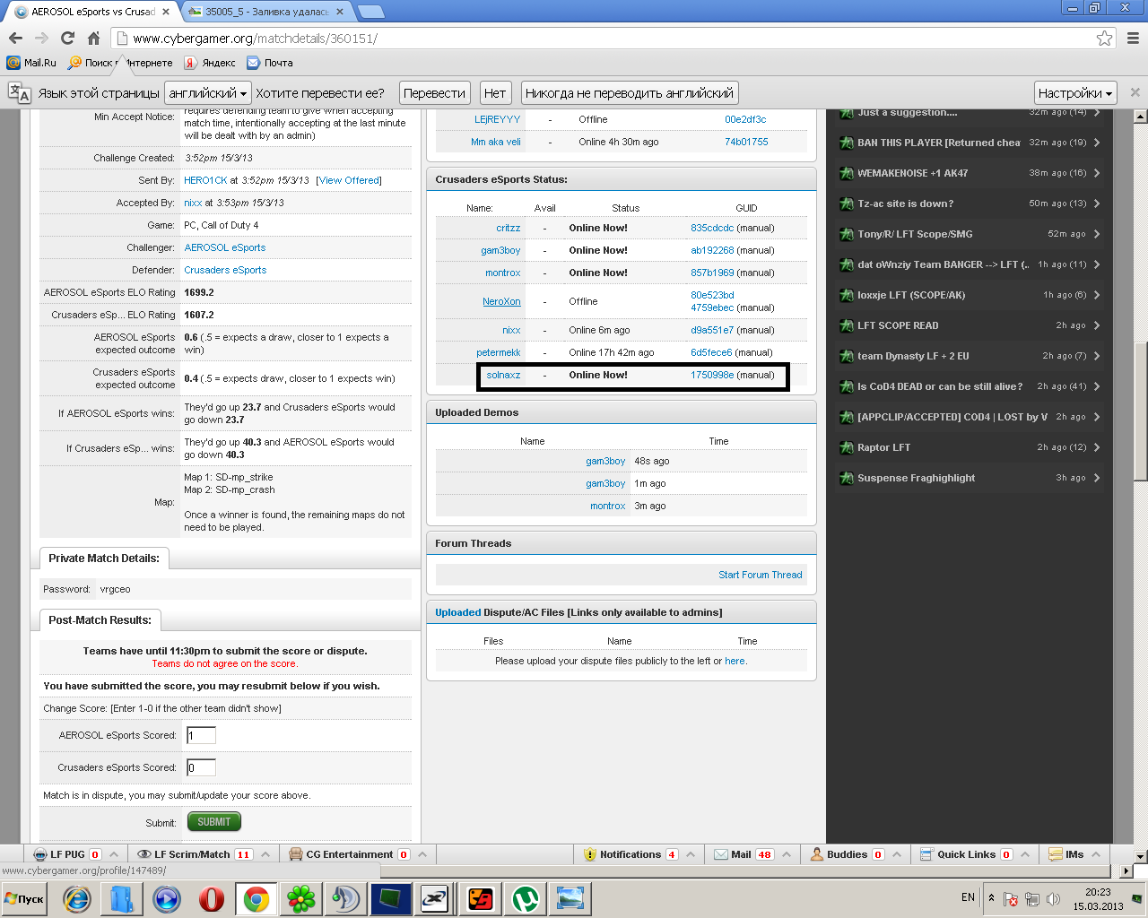
Task: Dismiss the translate bar with its X
Action: click(1135, 92)
